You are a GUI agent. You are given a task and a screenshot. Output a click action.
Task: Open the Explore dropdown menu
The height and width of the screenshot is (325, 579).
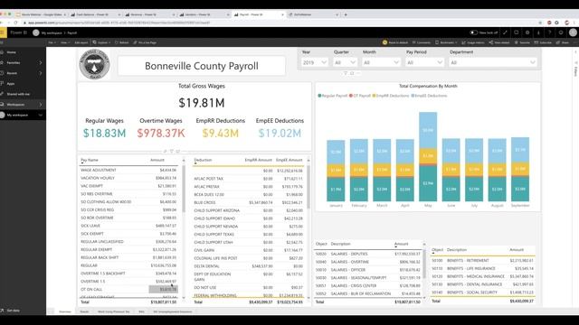101,42
